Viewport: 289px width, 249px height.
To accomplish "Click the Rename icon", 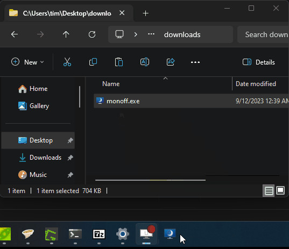I will pyautogui.click(x=145, y=62).
